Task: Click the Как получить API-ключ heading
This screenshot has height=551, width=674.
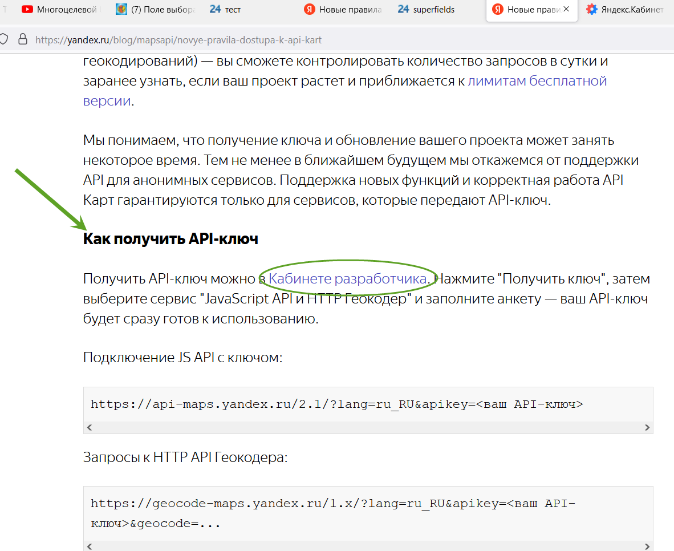Action: pos(170,239)
